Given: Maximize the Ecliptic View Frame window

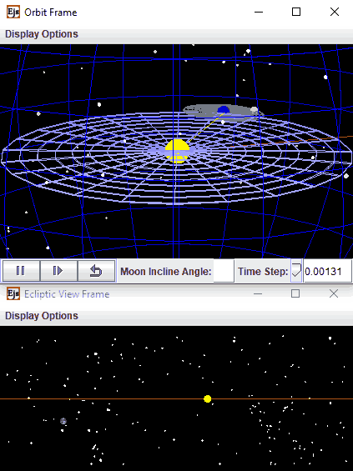Looking at the screenshot, I should [295, 293].
